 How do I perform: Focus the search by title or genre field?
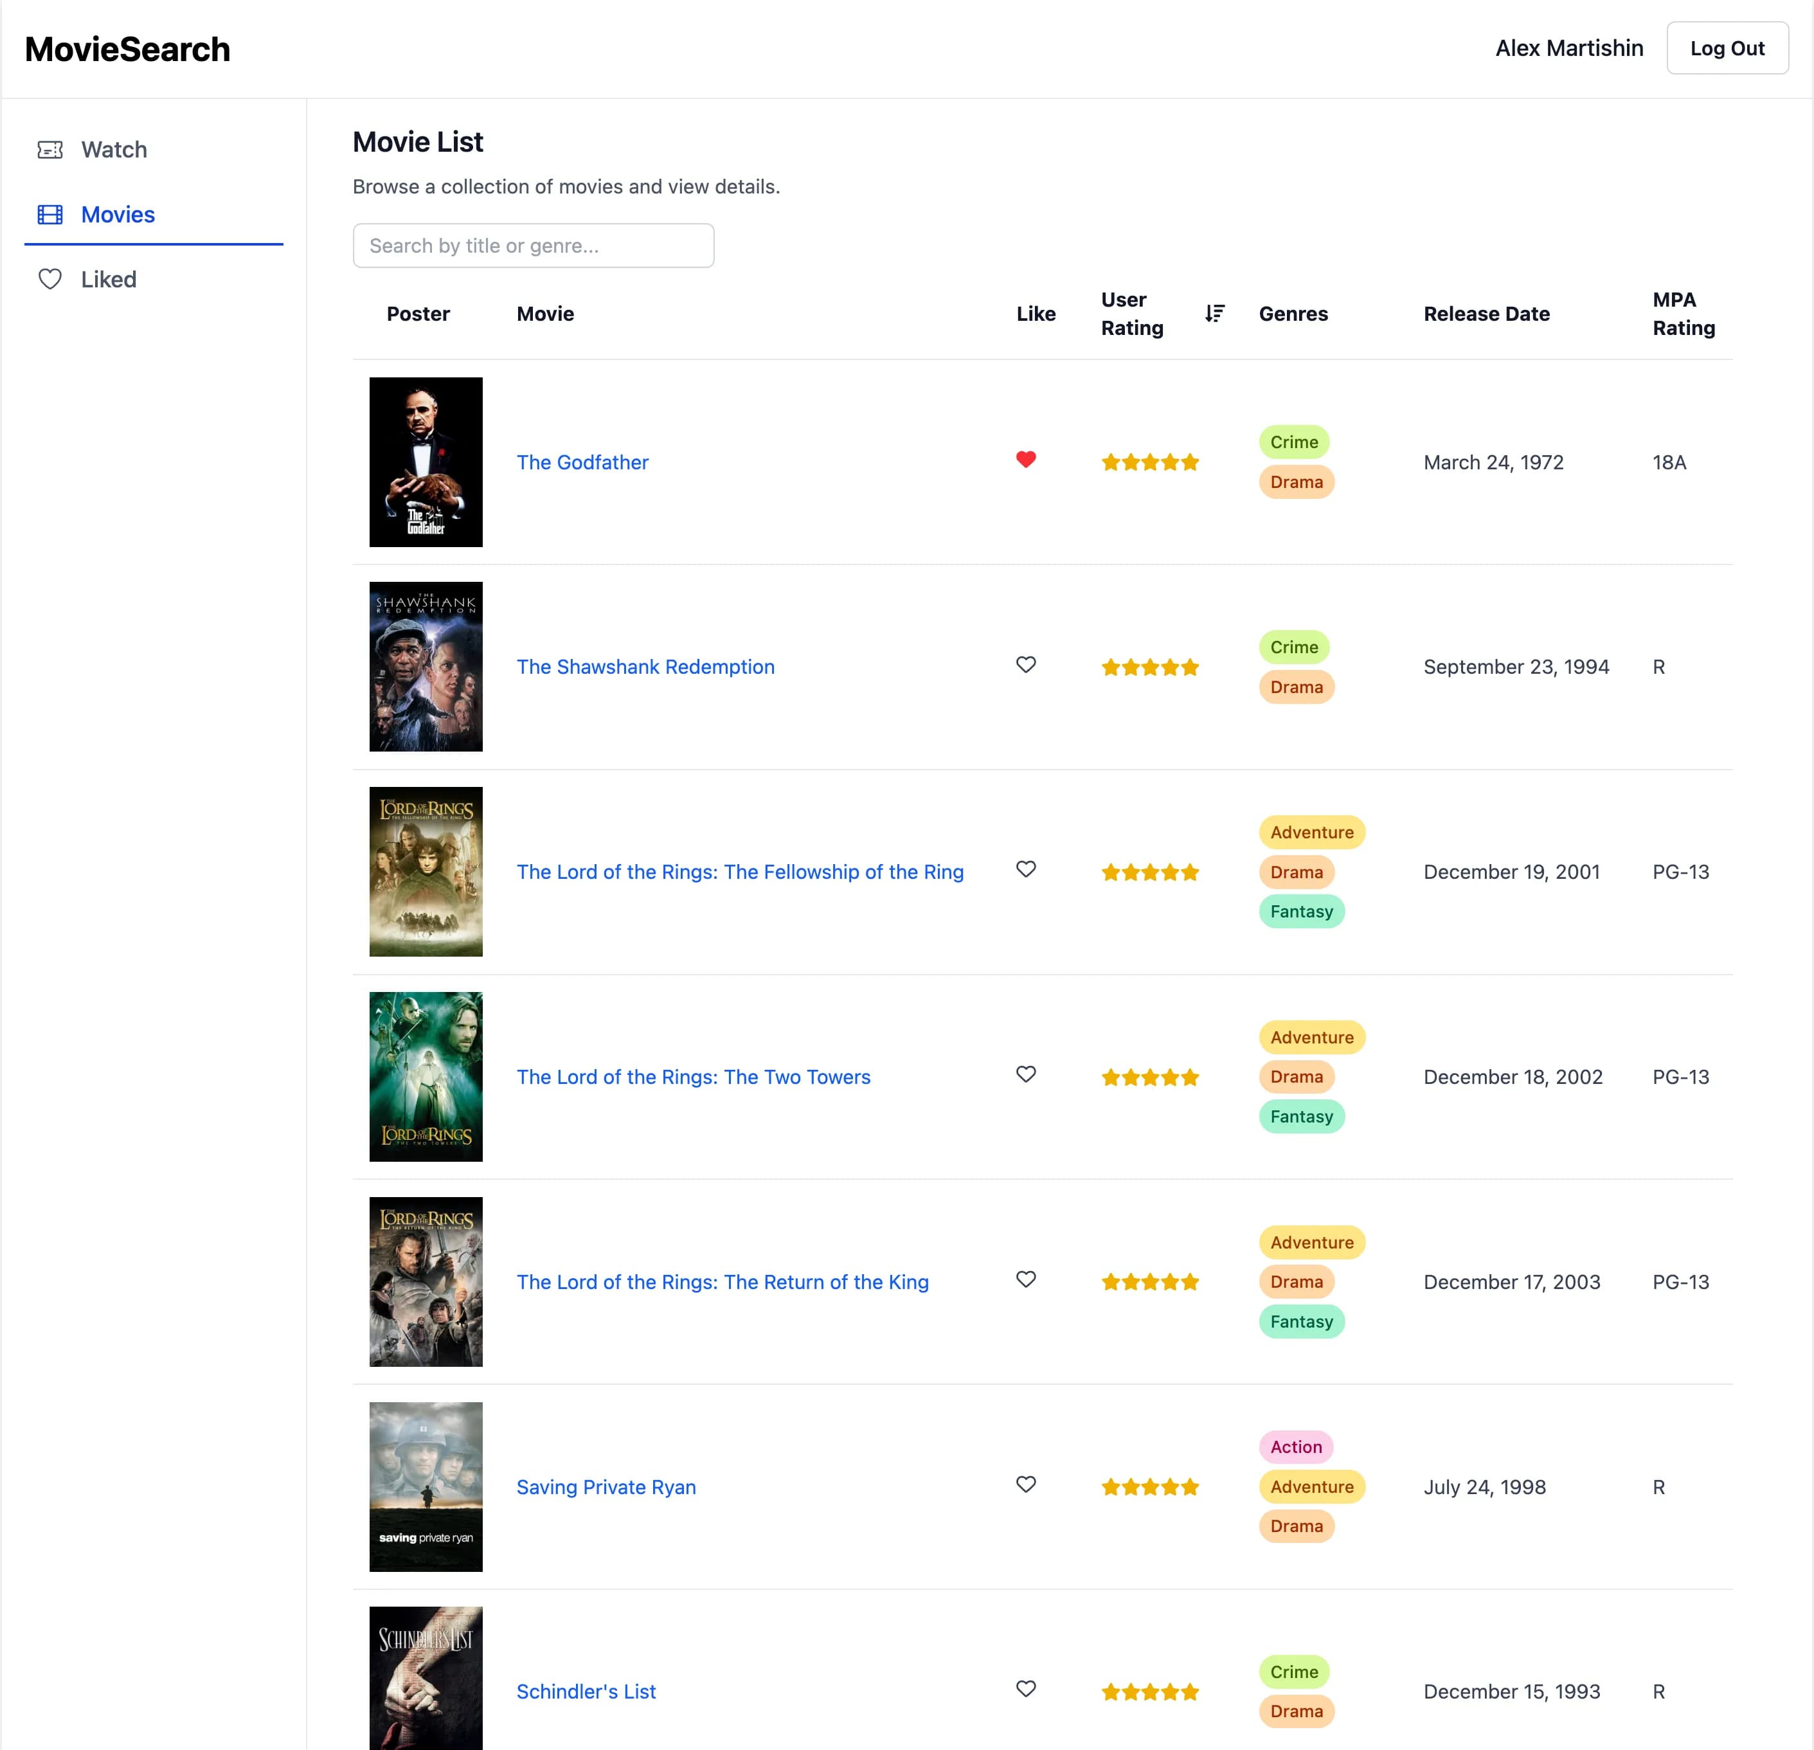pyautogui.click(x=533, y=245)
